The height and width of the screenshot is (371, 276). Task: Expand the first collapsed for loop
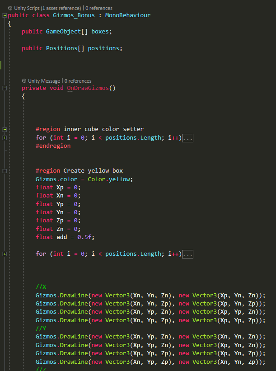(5, 138)
